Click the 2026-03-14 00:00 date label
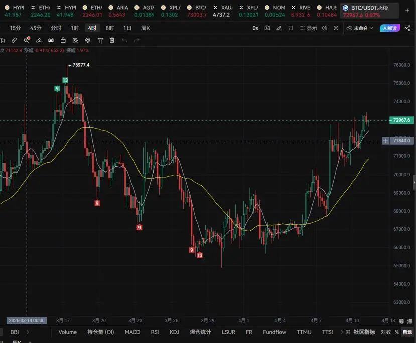Viewport: 416px width, 343px height. point(27,321)
